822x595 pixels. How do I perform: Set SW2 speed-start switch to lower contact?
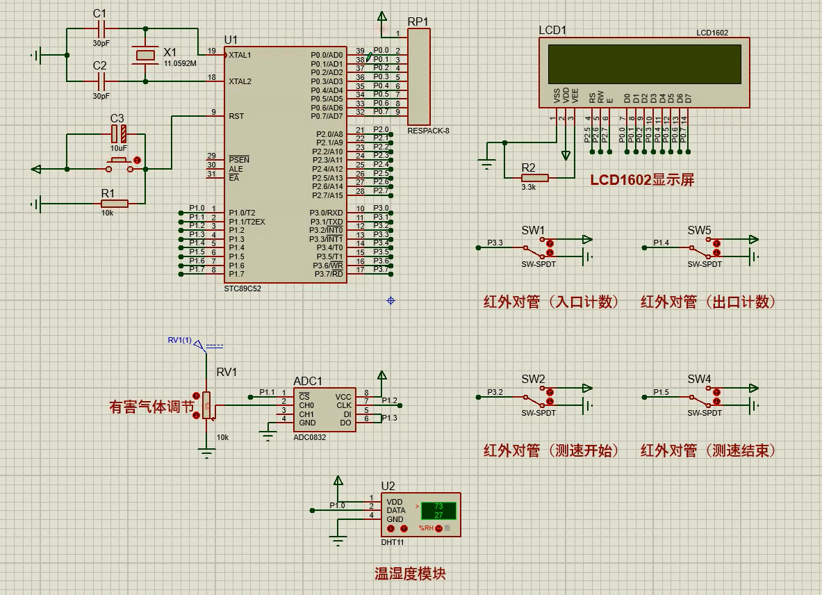tap(550, 402)
